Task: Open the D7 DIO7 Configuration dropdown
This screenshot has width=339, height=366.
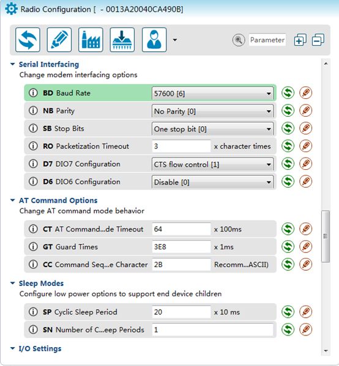Action: point(212,164)
